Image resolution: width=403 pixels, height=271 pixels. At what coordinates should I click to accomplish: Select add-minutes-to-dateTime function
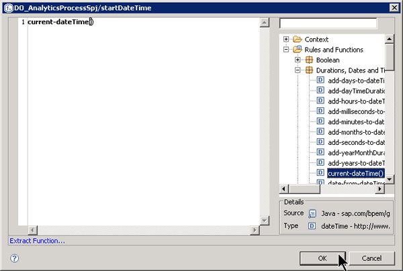356,121
